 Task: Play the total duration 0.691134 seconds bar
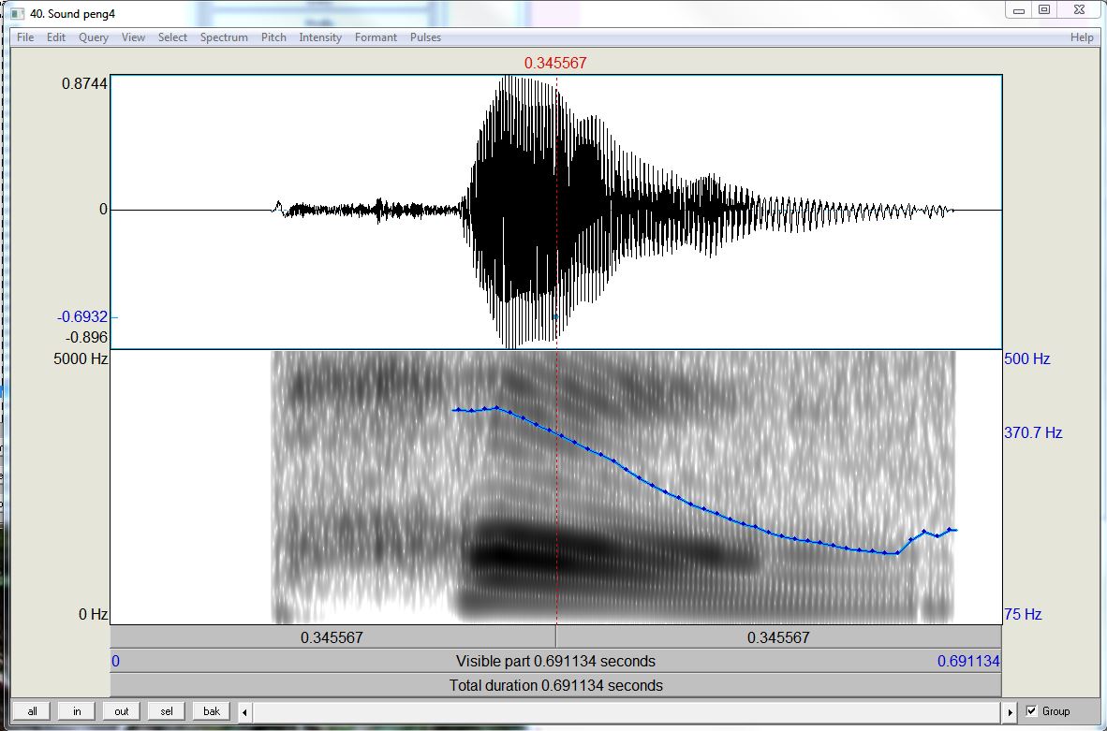click(x=555, y=685)
